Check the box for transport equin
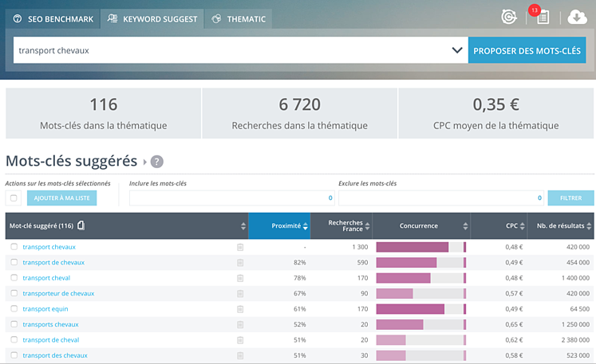Screen dimensions: 596x364 (x=14, y=308)
